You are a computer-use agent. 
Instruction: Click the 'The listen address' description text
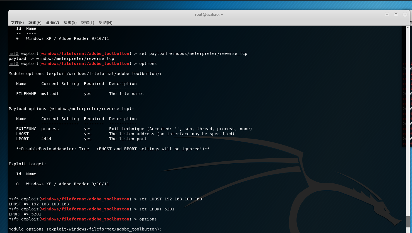[172, 134]
